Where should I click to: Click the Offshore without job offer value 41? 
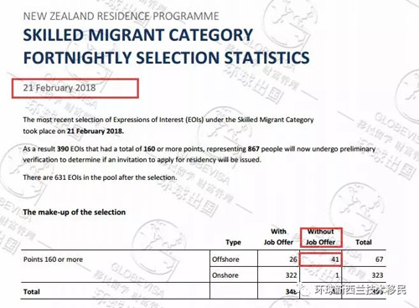click(x=335, y=259)
